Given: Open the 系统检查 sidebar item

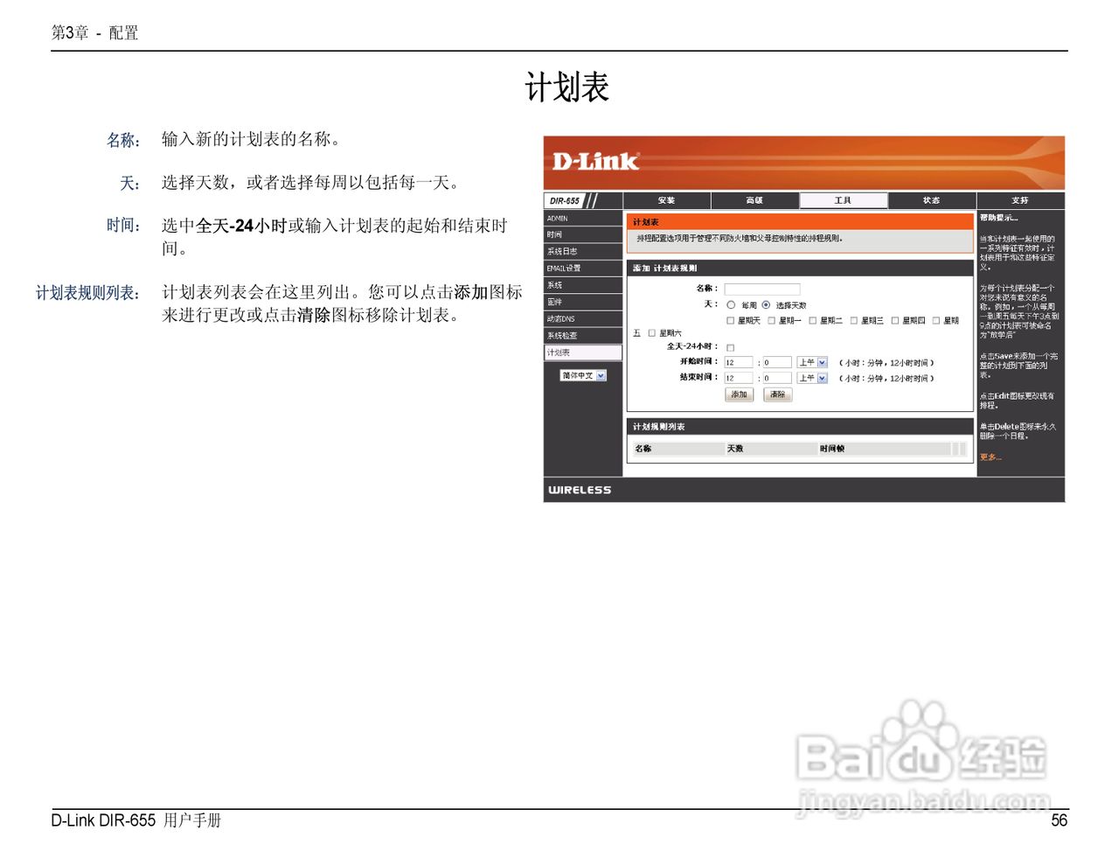Looking at the screenshot, I should 583,336.
